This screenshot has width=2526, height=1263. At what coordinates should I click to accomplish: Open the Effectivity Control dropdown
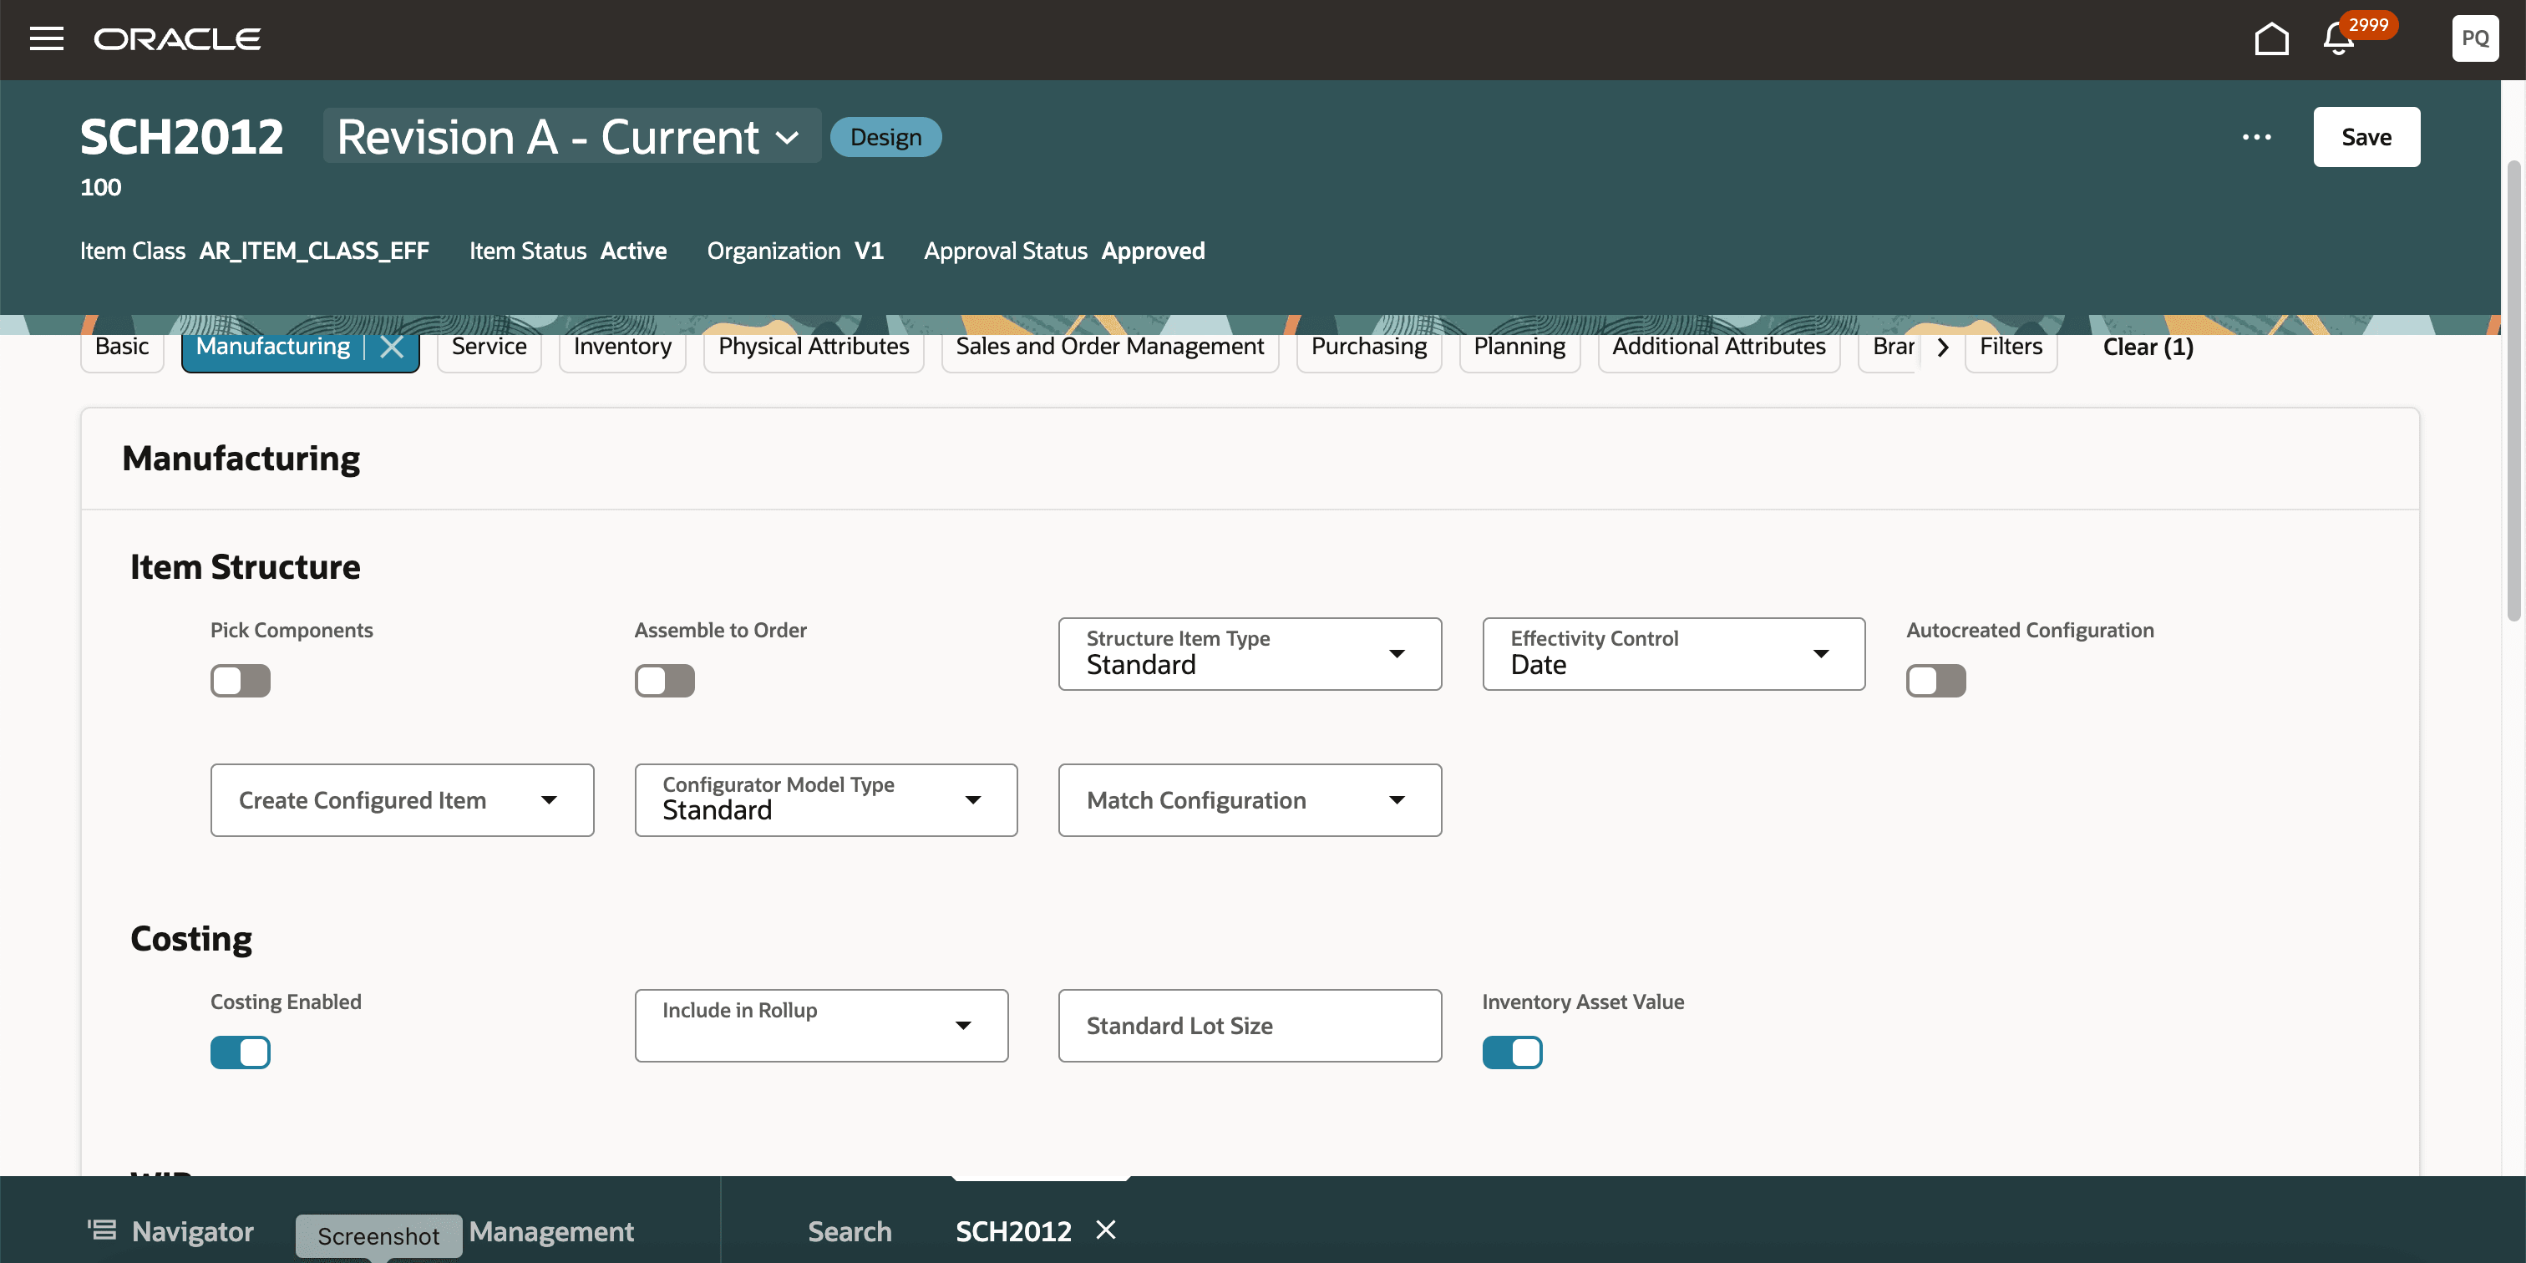tap(1673, 654)
